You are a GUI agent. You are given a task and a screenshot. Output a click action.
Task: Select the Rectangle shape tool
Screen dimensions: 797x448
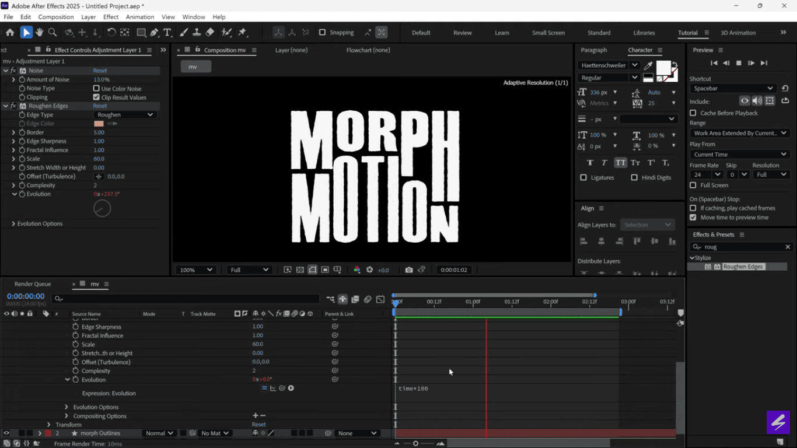[x=141, y=33]
